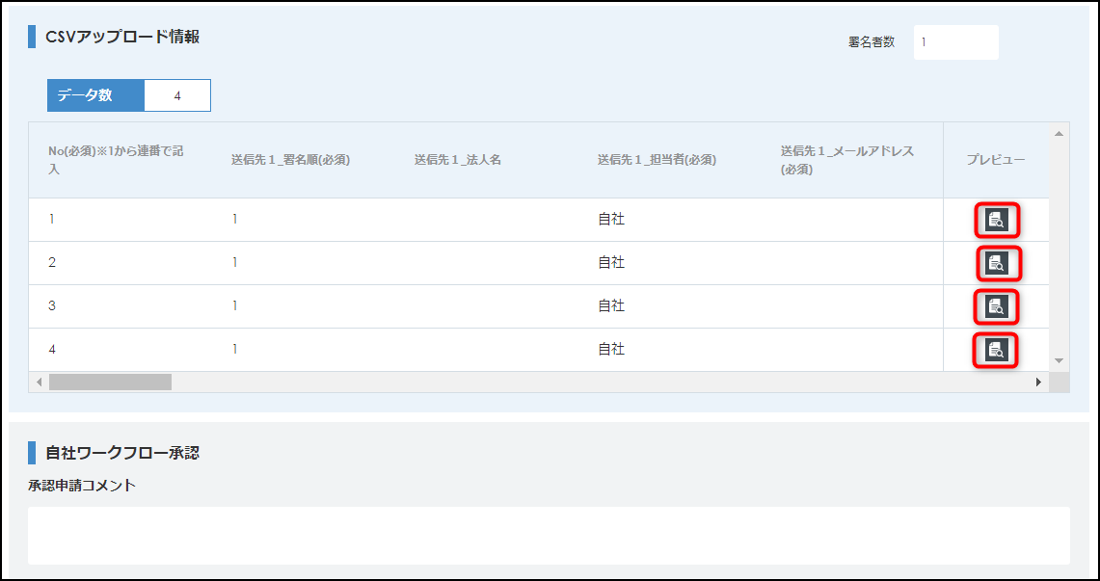Select the 自社 cell in row 1
Viewport: 1100px width, 581px height.
coord(611,220)
